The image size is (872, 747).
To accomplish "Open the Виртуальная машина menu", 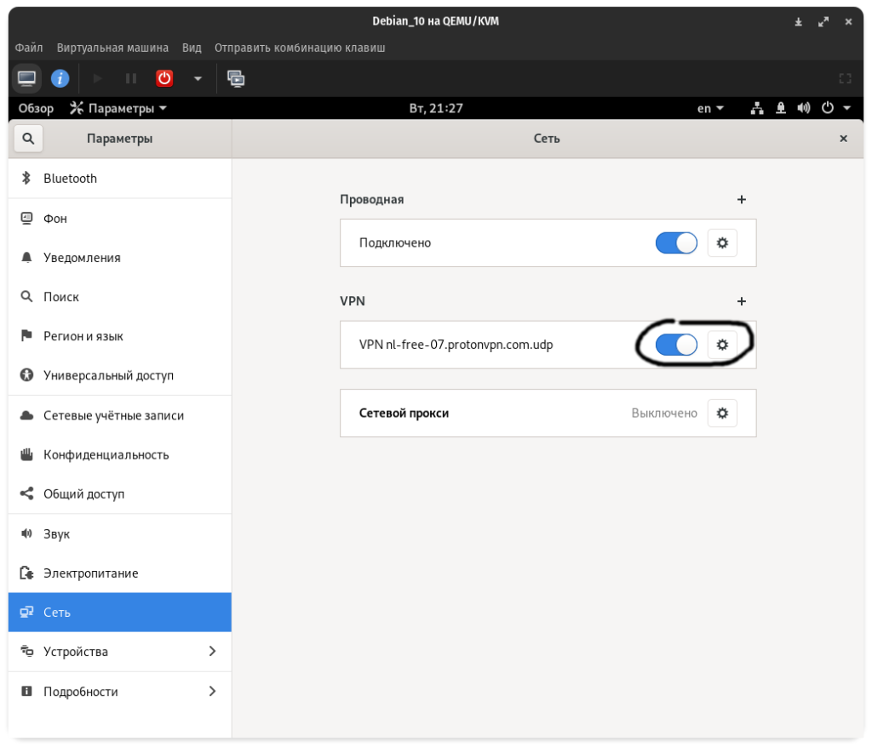I will 112,48.
